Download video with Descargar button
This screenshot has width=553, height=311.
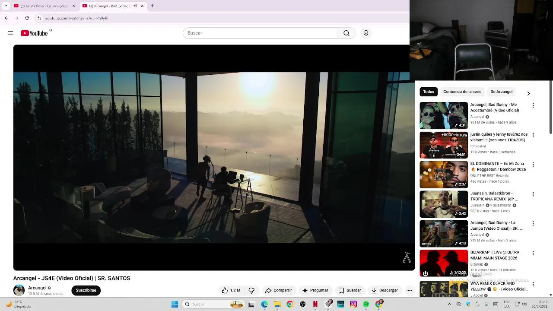click(x=385, y=290)
